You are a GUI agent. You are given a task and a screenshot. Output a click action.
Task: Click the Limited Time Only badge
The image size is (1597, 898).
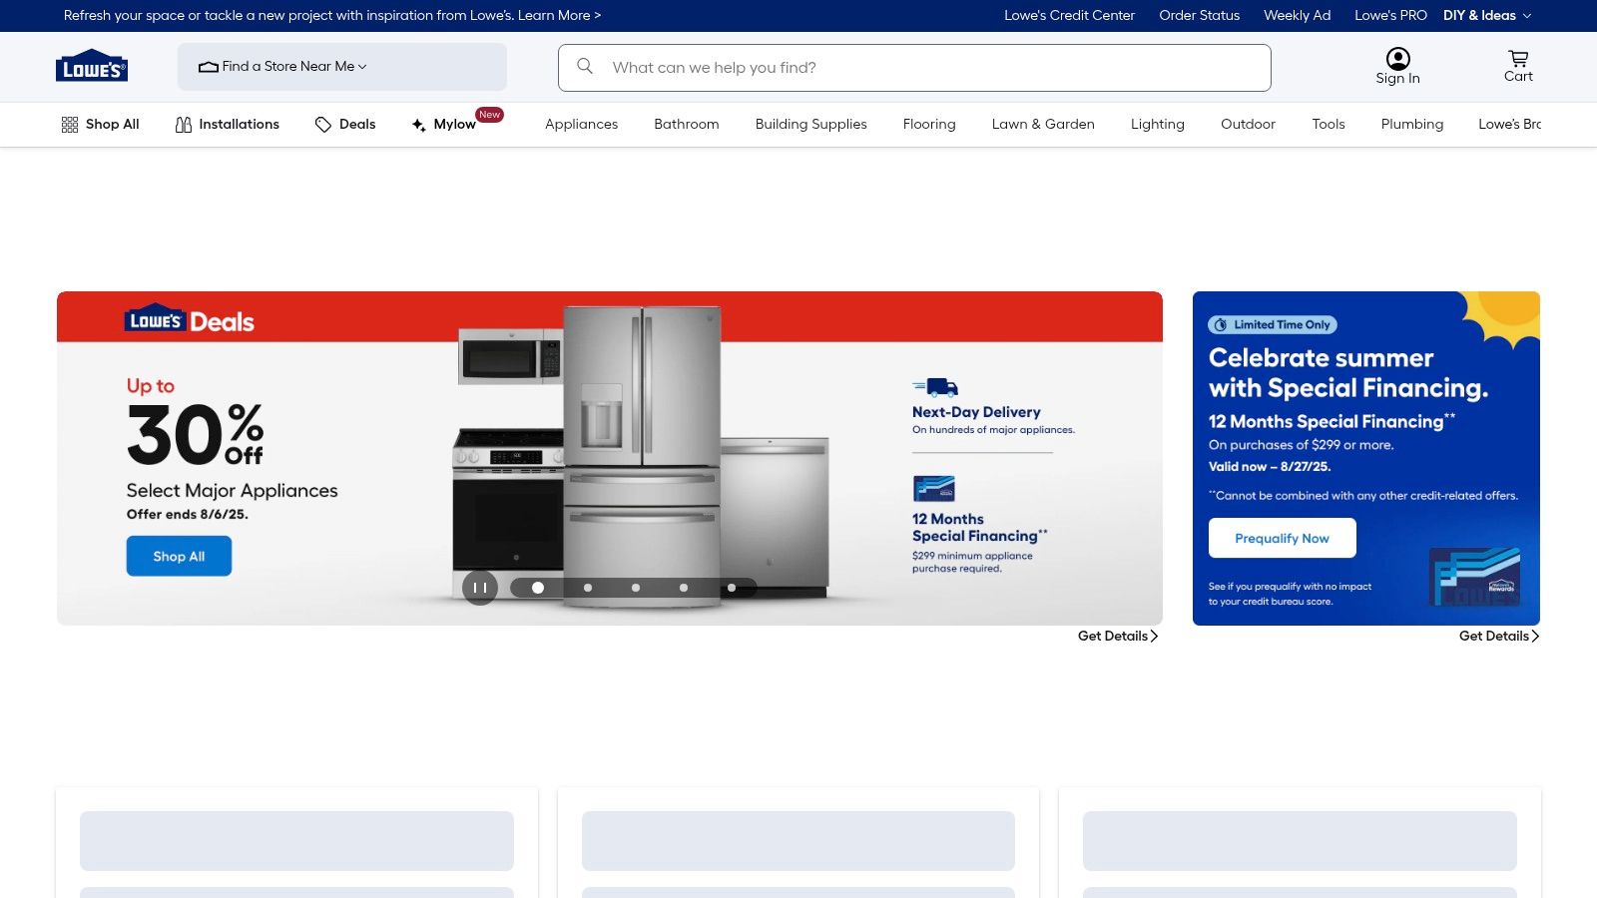click(1273, 324)
